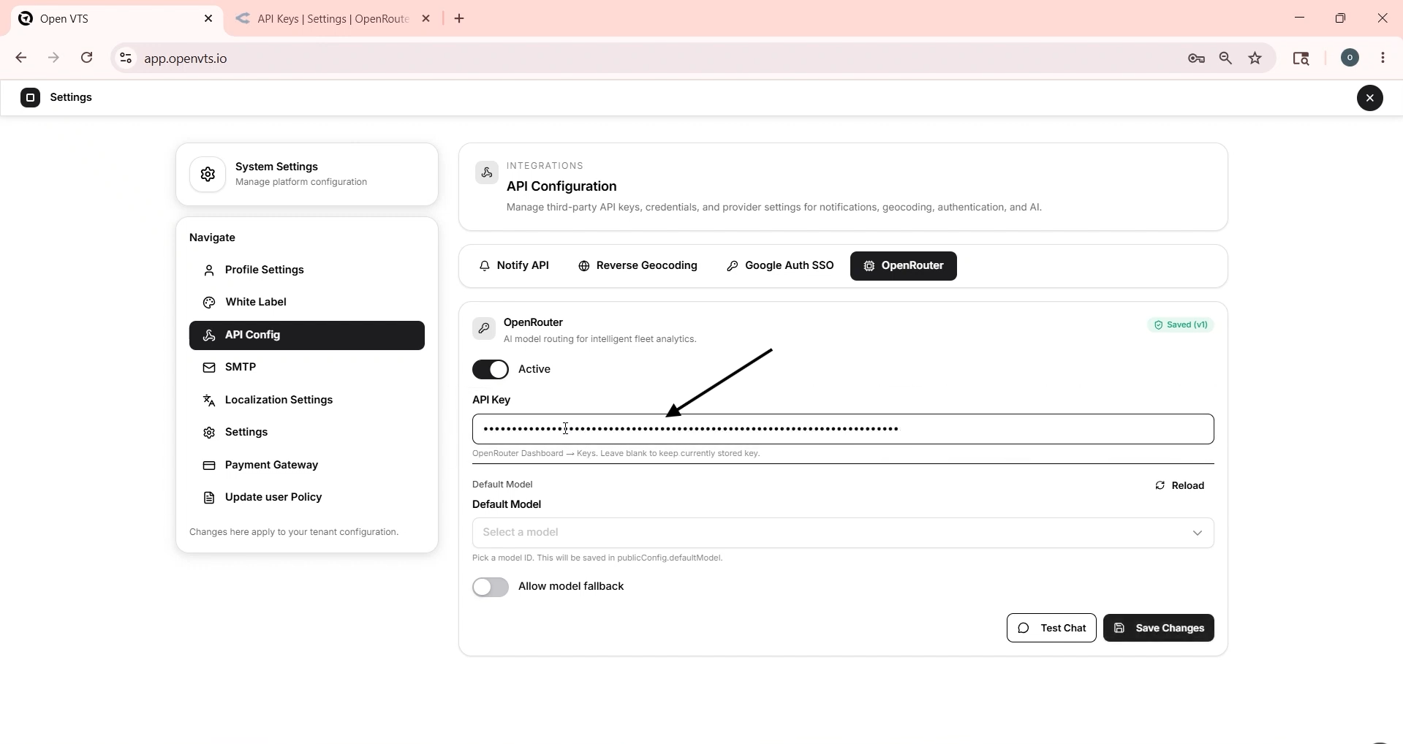Image resolution: width=1403 pixels, height=744 pixels.
Task: Open the browser profile avatar
Action: [x=1350, y=58]
